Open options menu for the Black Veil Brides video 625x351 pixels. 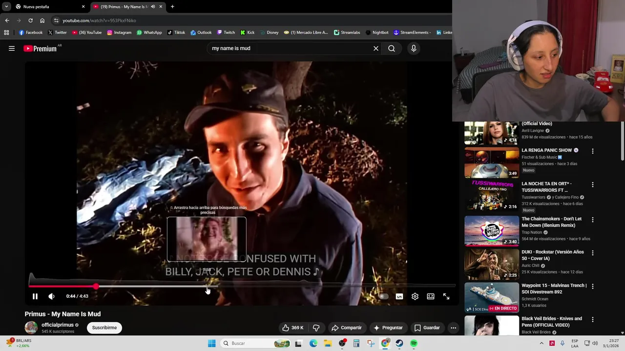click(x=593, y=320)
